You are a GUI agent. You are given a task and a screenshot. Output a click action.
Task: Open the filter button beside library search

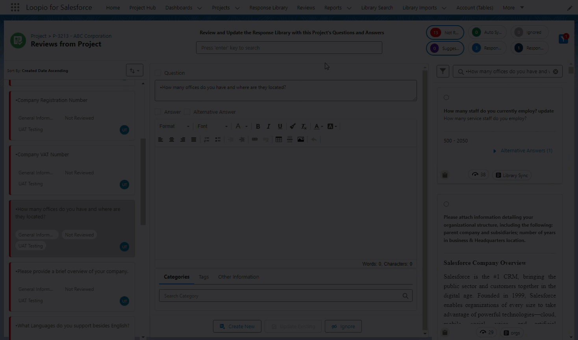point(443,71)
